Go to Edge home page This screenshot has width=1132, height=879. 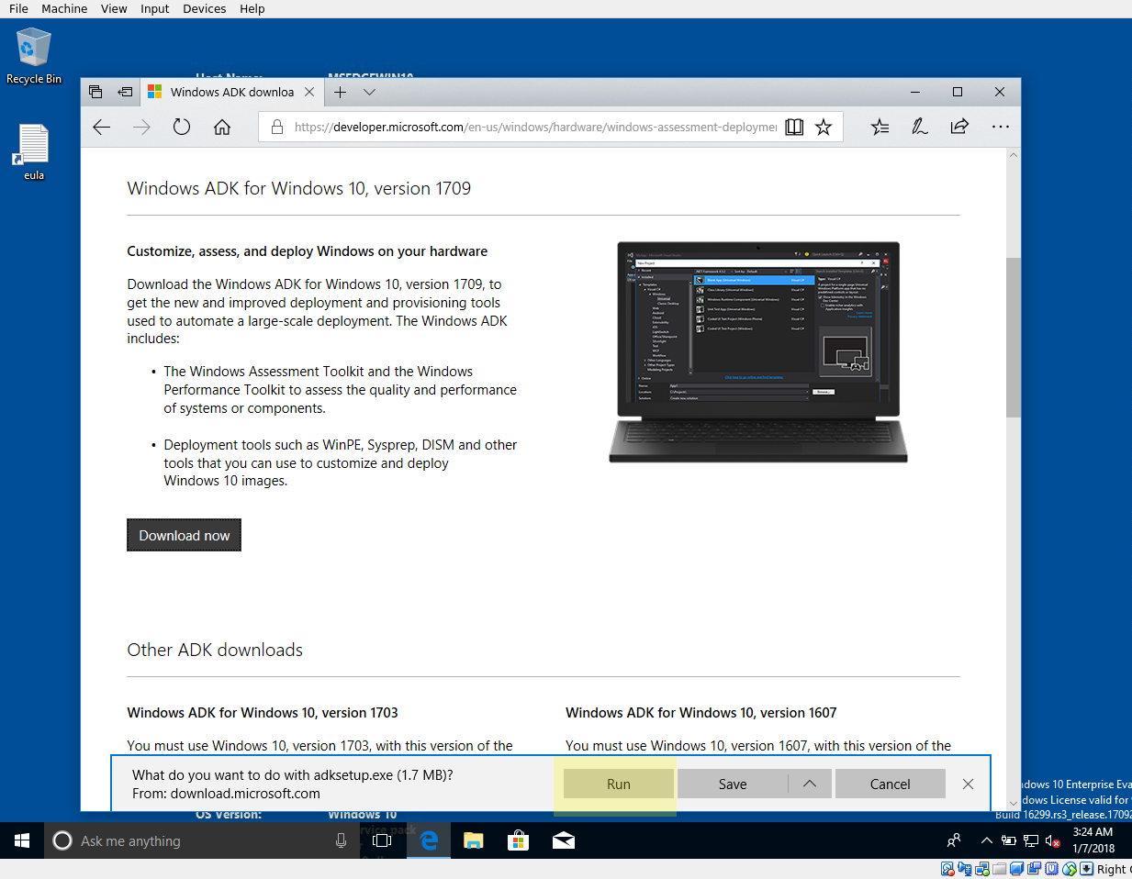coord(222,128)
